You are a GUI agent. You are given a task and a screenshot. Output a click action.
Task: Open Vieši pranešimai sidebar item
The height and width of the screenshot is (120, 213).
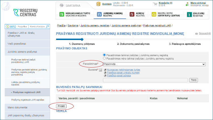click(27, 44)
